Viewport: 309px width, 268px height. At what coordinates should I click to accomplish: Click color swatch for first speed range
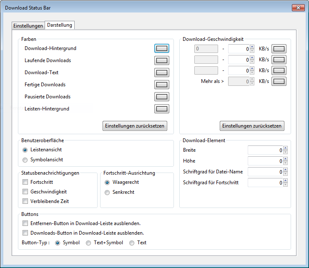[x=279, y=49]
